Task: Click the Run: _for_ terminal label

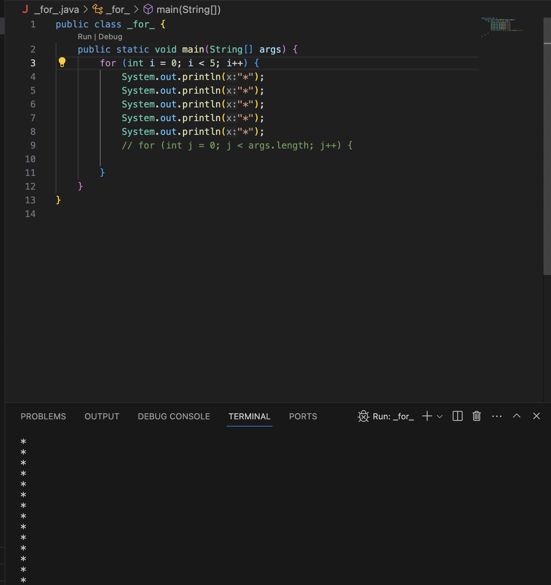Action: click(393, 417)
